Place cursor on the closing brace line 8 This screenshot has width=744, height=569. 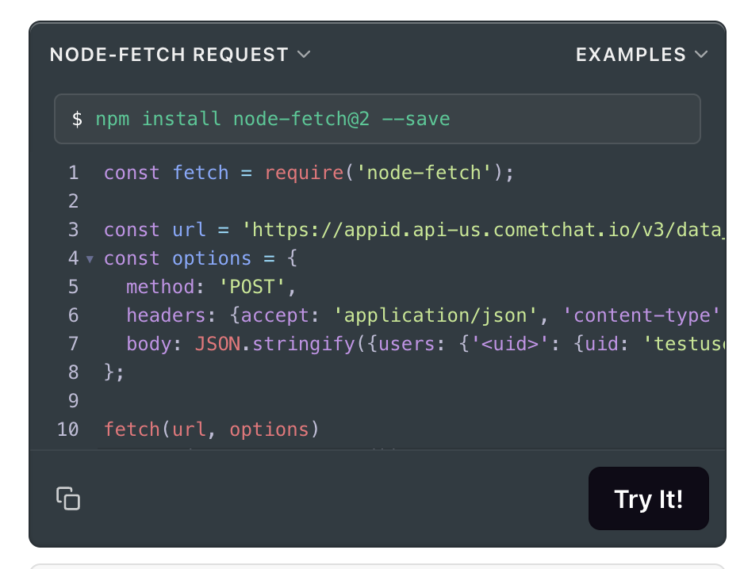114,372
